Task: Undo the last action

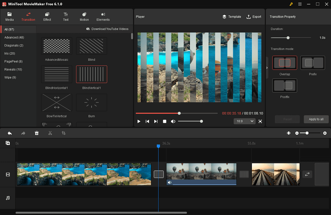Action: point(10,133)
